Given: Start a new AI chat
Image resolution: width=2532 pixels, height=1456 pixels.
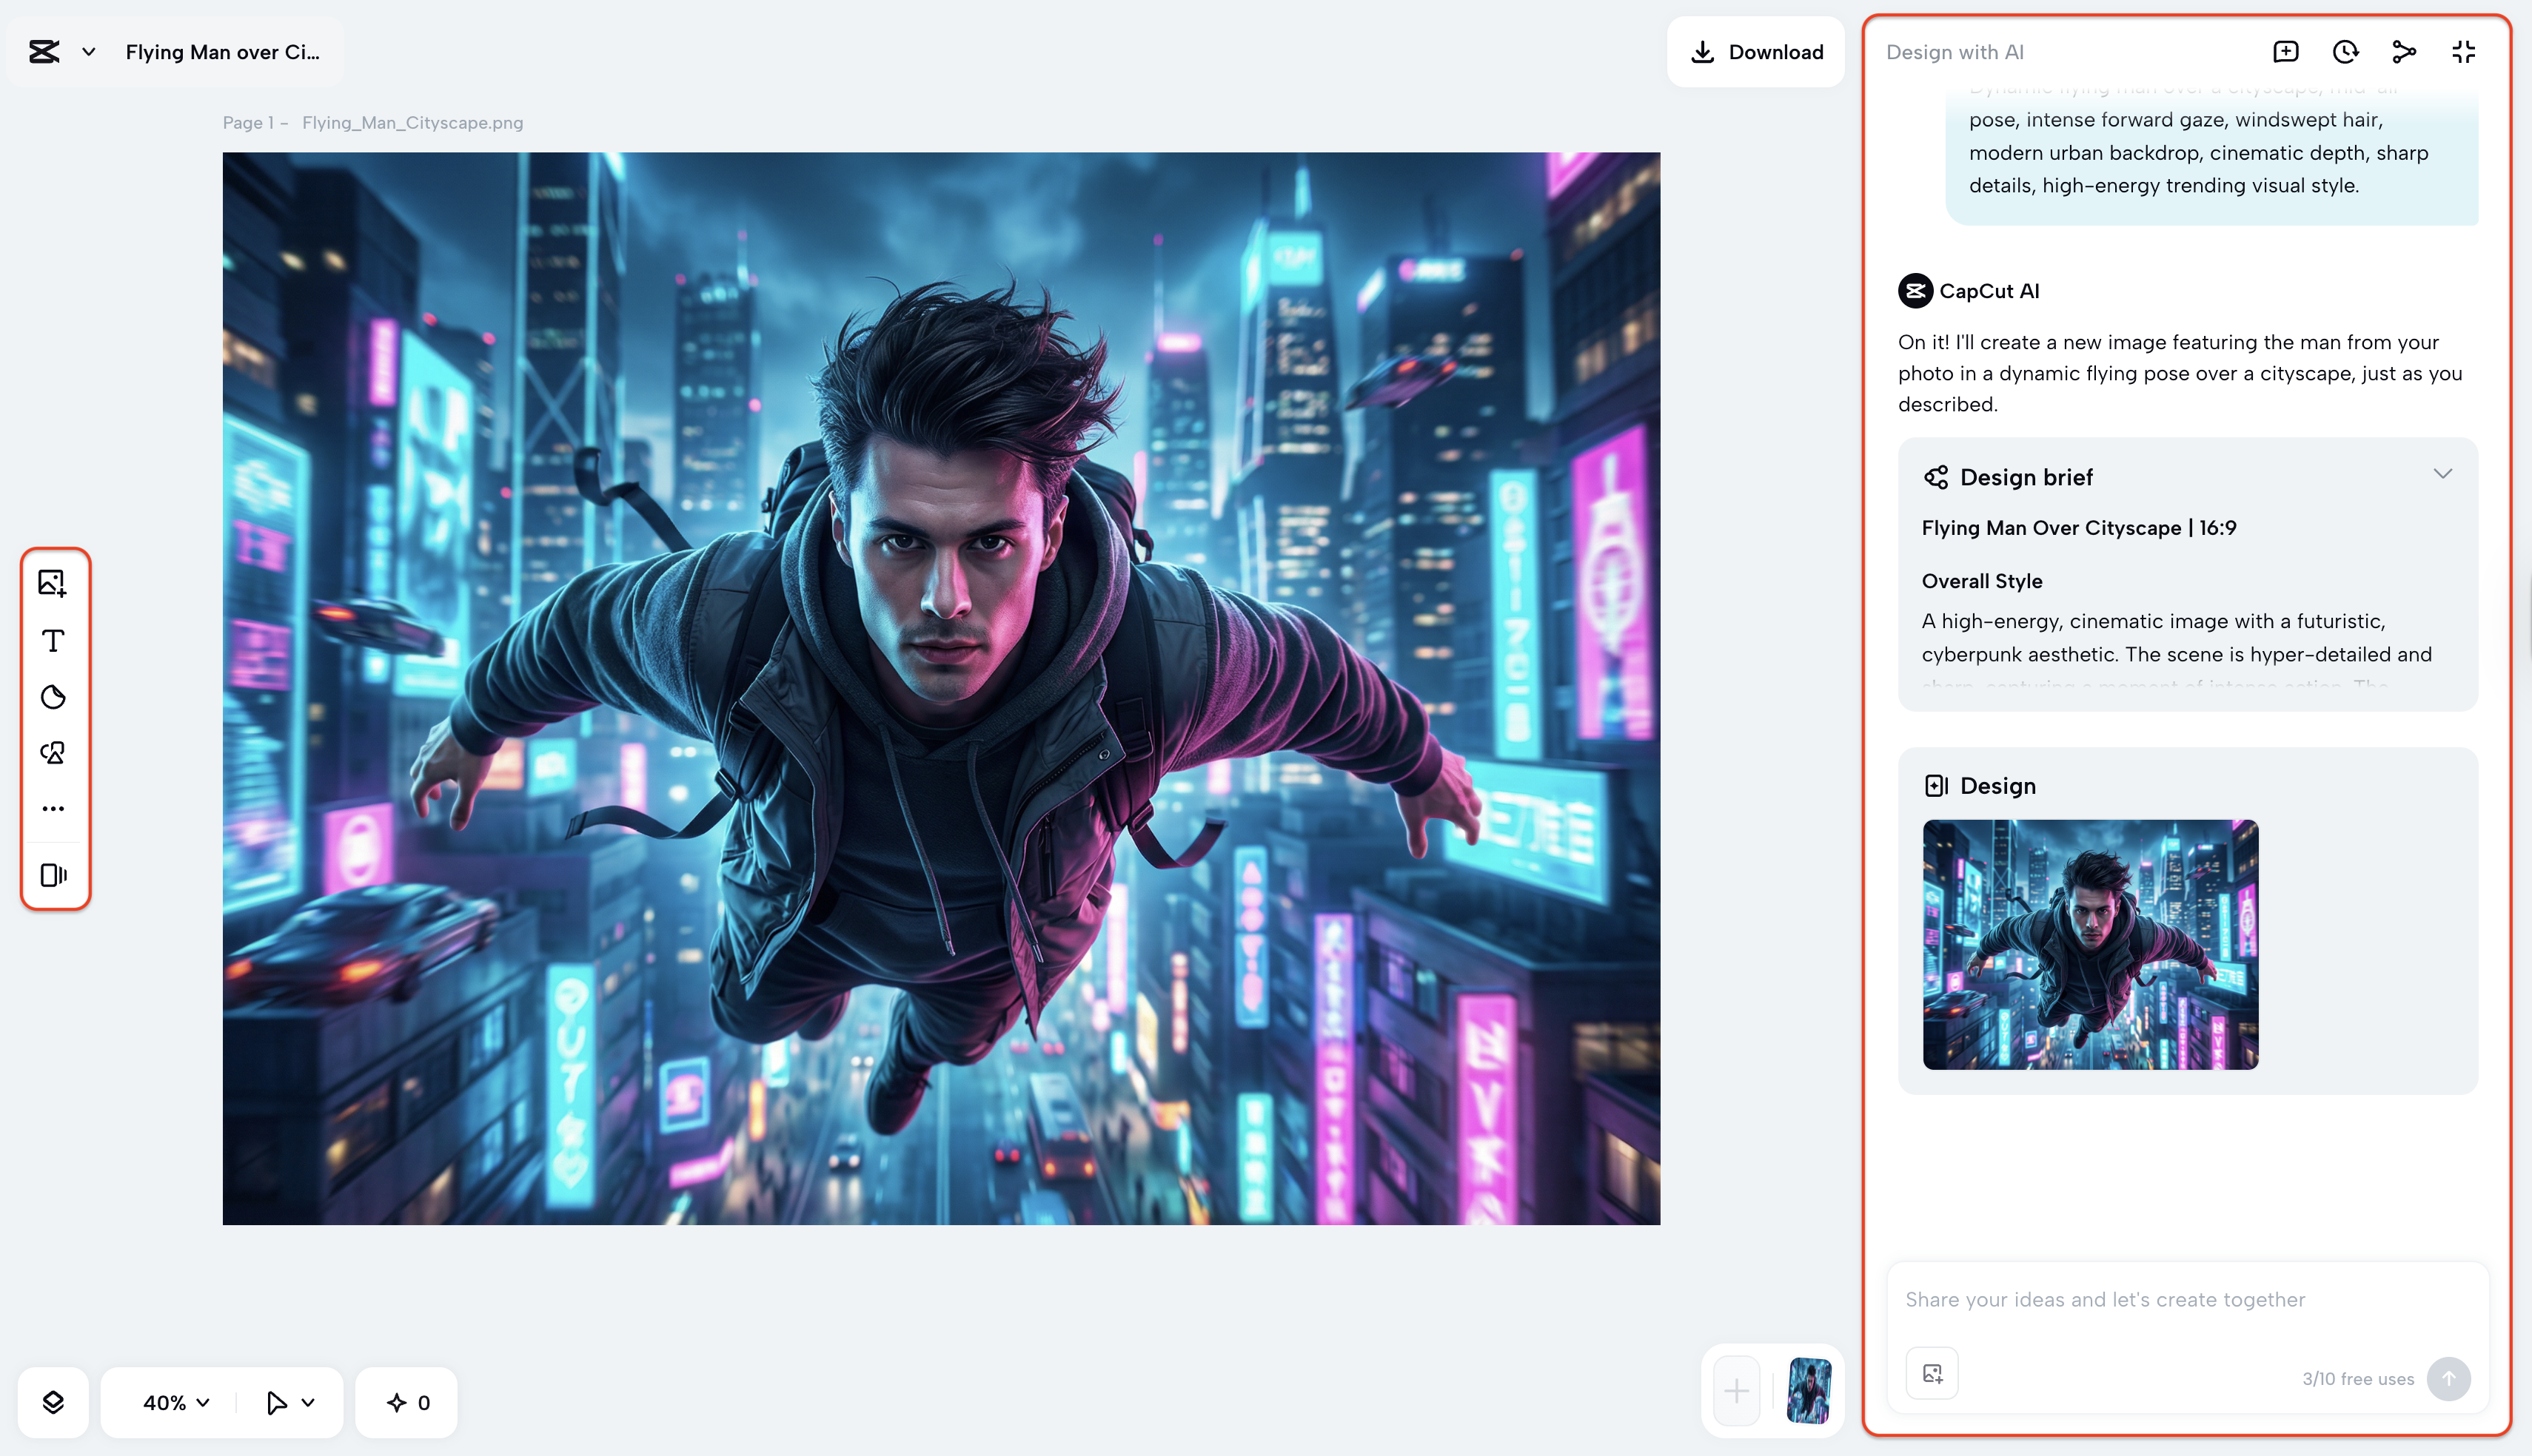Looking at the screenshot, I should click(2285, 52).
